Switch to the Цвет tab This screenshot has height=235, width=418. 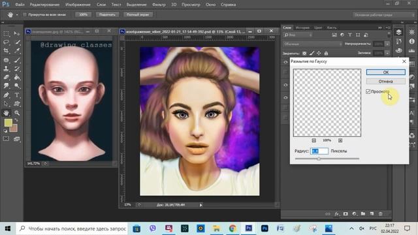pos(318,27)
